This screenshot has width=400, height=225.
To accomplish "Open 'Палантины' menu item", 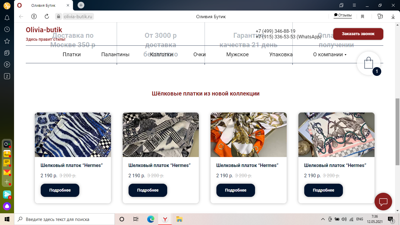I will tap(115, 54).
